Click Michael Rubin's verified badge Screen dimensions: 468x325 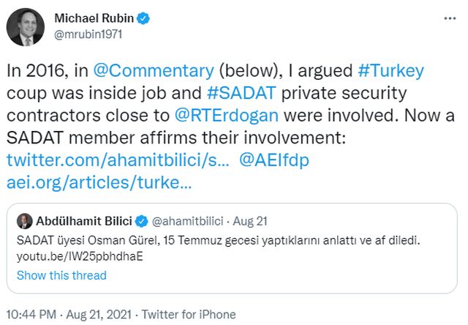click(x=145, y=18)
